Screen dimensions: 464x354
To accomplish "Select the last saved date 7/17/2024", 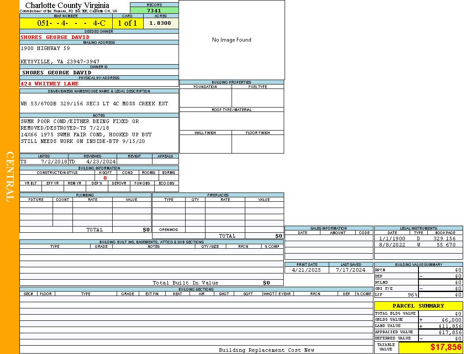I will click(x=350, y=270).
